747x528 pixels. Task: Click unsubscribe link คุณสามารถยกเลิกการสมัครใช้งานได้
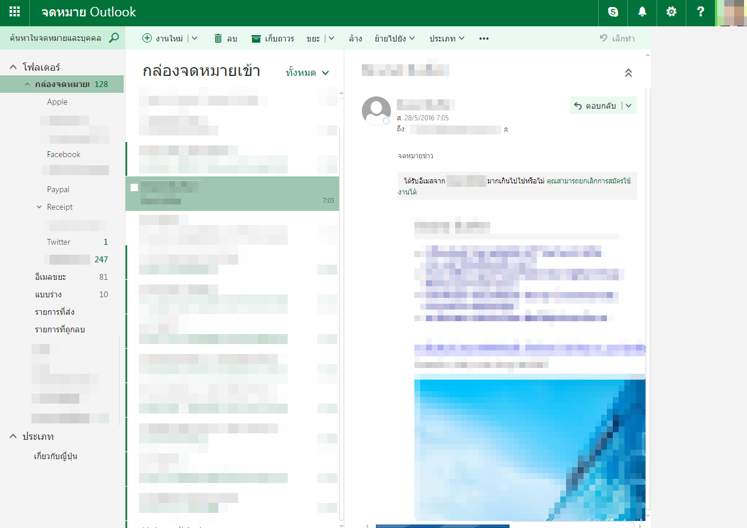pos(588,181)
